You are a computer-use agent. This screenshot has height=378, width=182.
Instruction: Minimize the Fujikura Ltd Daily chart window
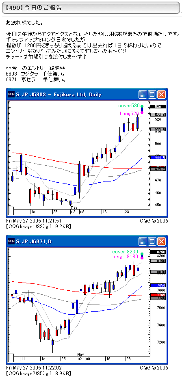point(143,94)
